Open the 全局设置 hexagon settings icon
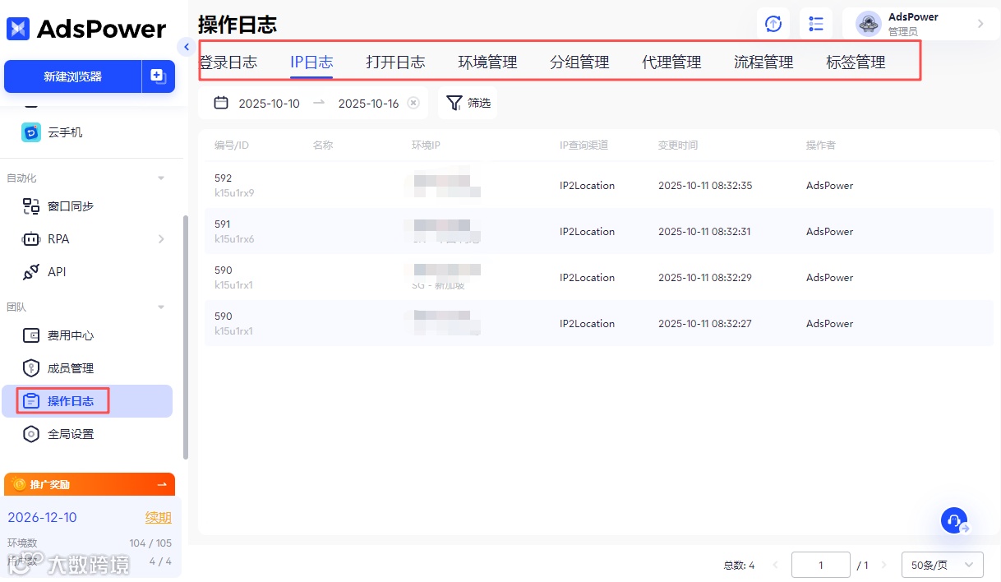 pyautogui.click(x=31, y=434)
